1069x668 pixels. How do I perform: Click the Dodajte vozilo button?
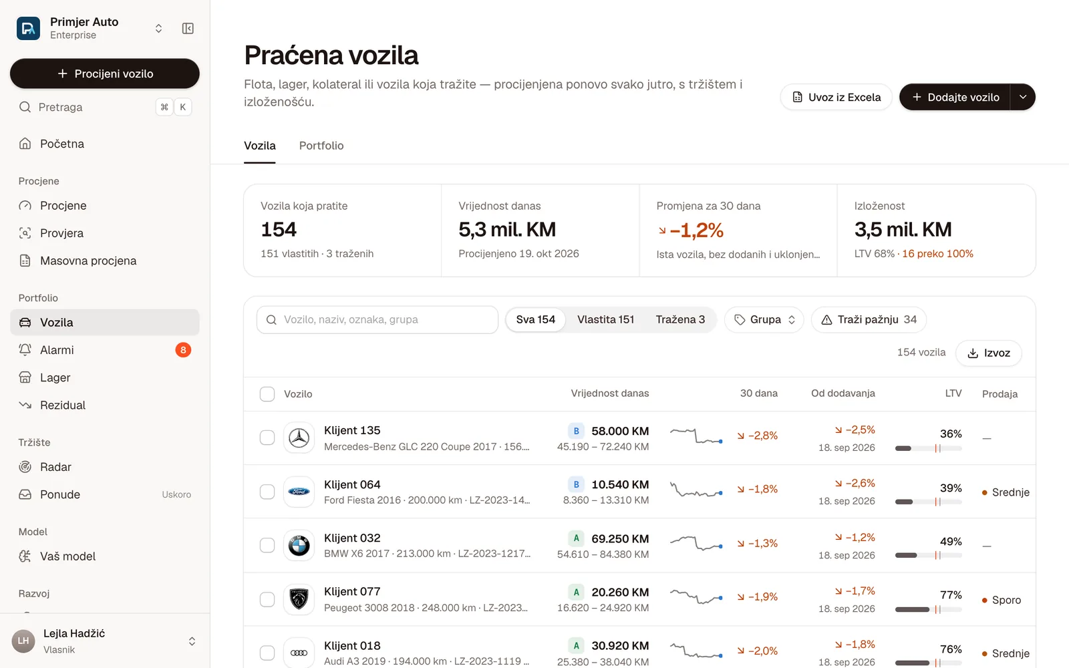pos(955,97)
